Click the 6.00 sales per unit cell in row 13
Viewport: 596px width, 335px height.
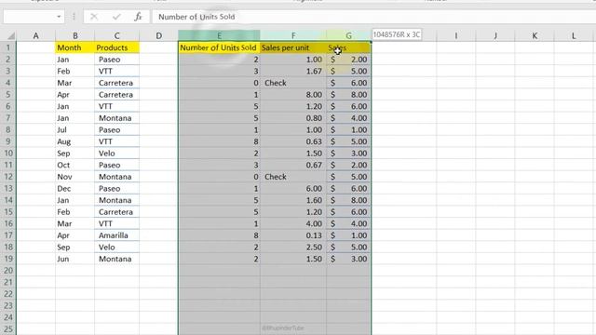(293, 188)
